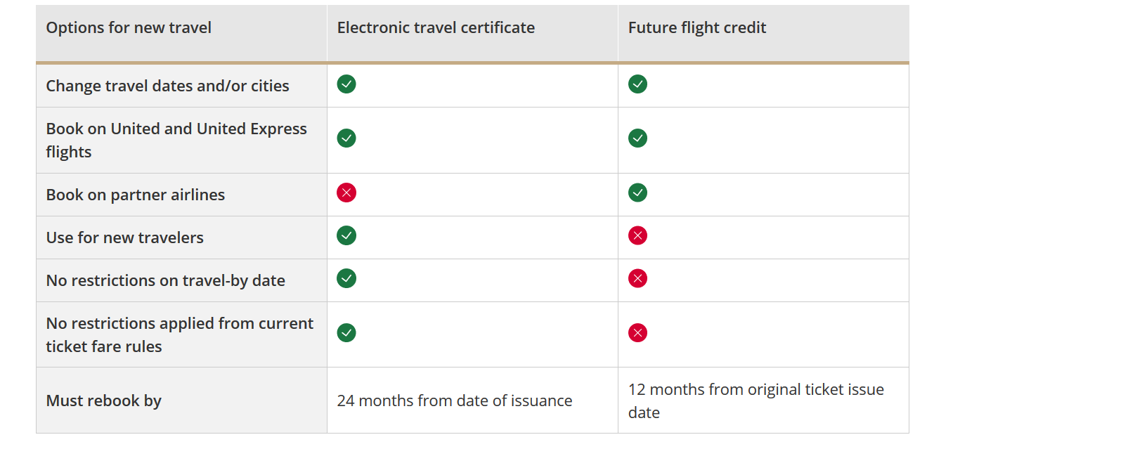This screenshot has width=1135, height=449.
Task: Select the 'Must rebook by' row label
Action: (104, 401)
